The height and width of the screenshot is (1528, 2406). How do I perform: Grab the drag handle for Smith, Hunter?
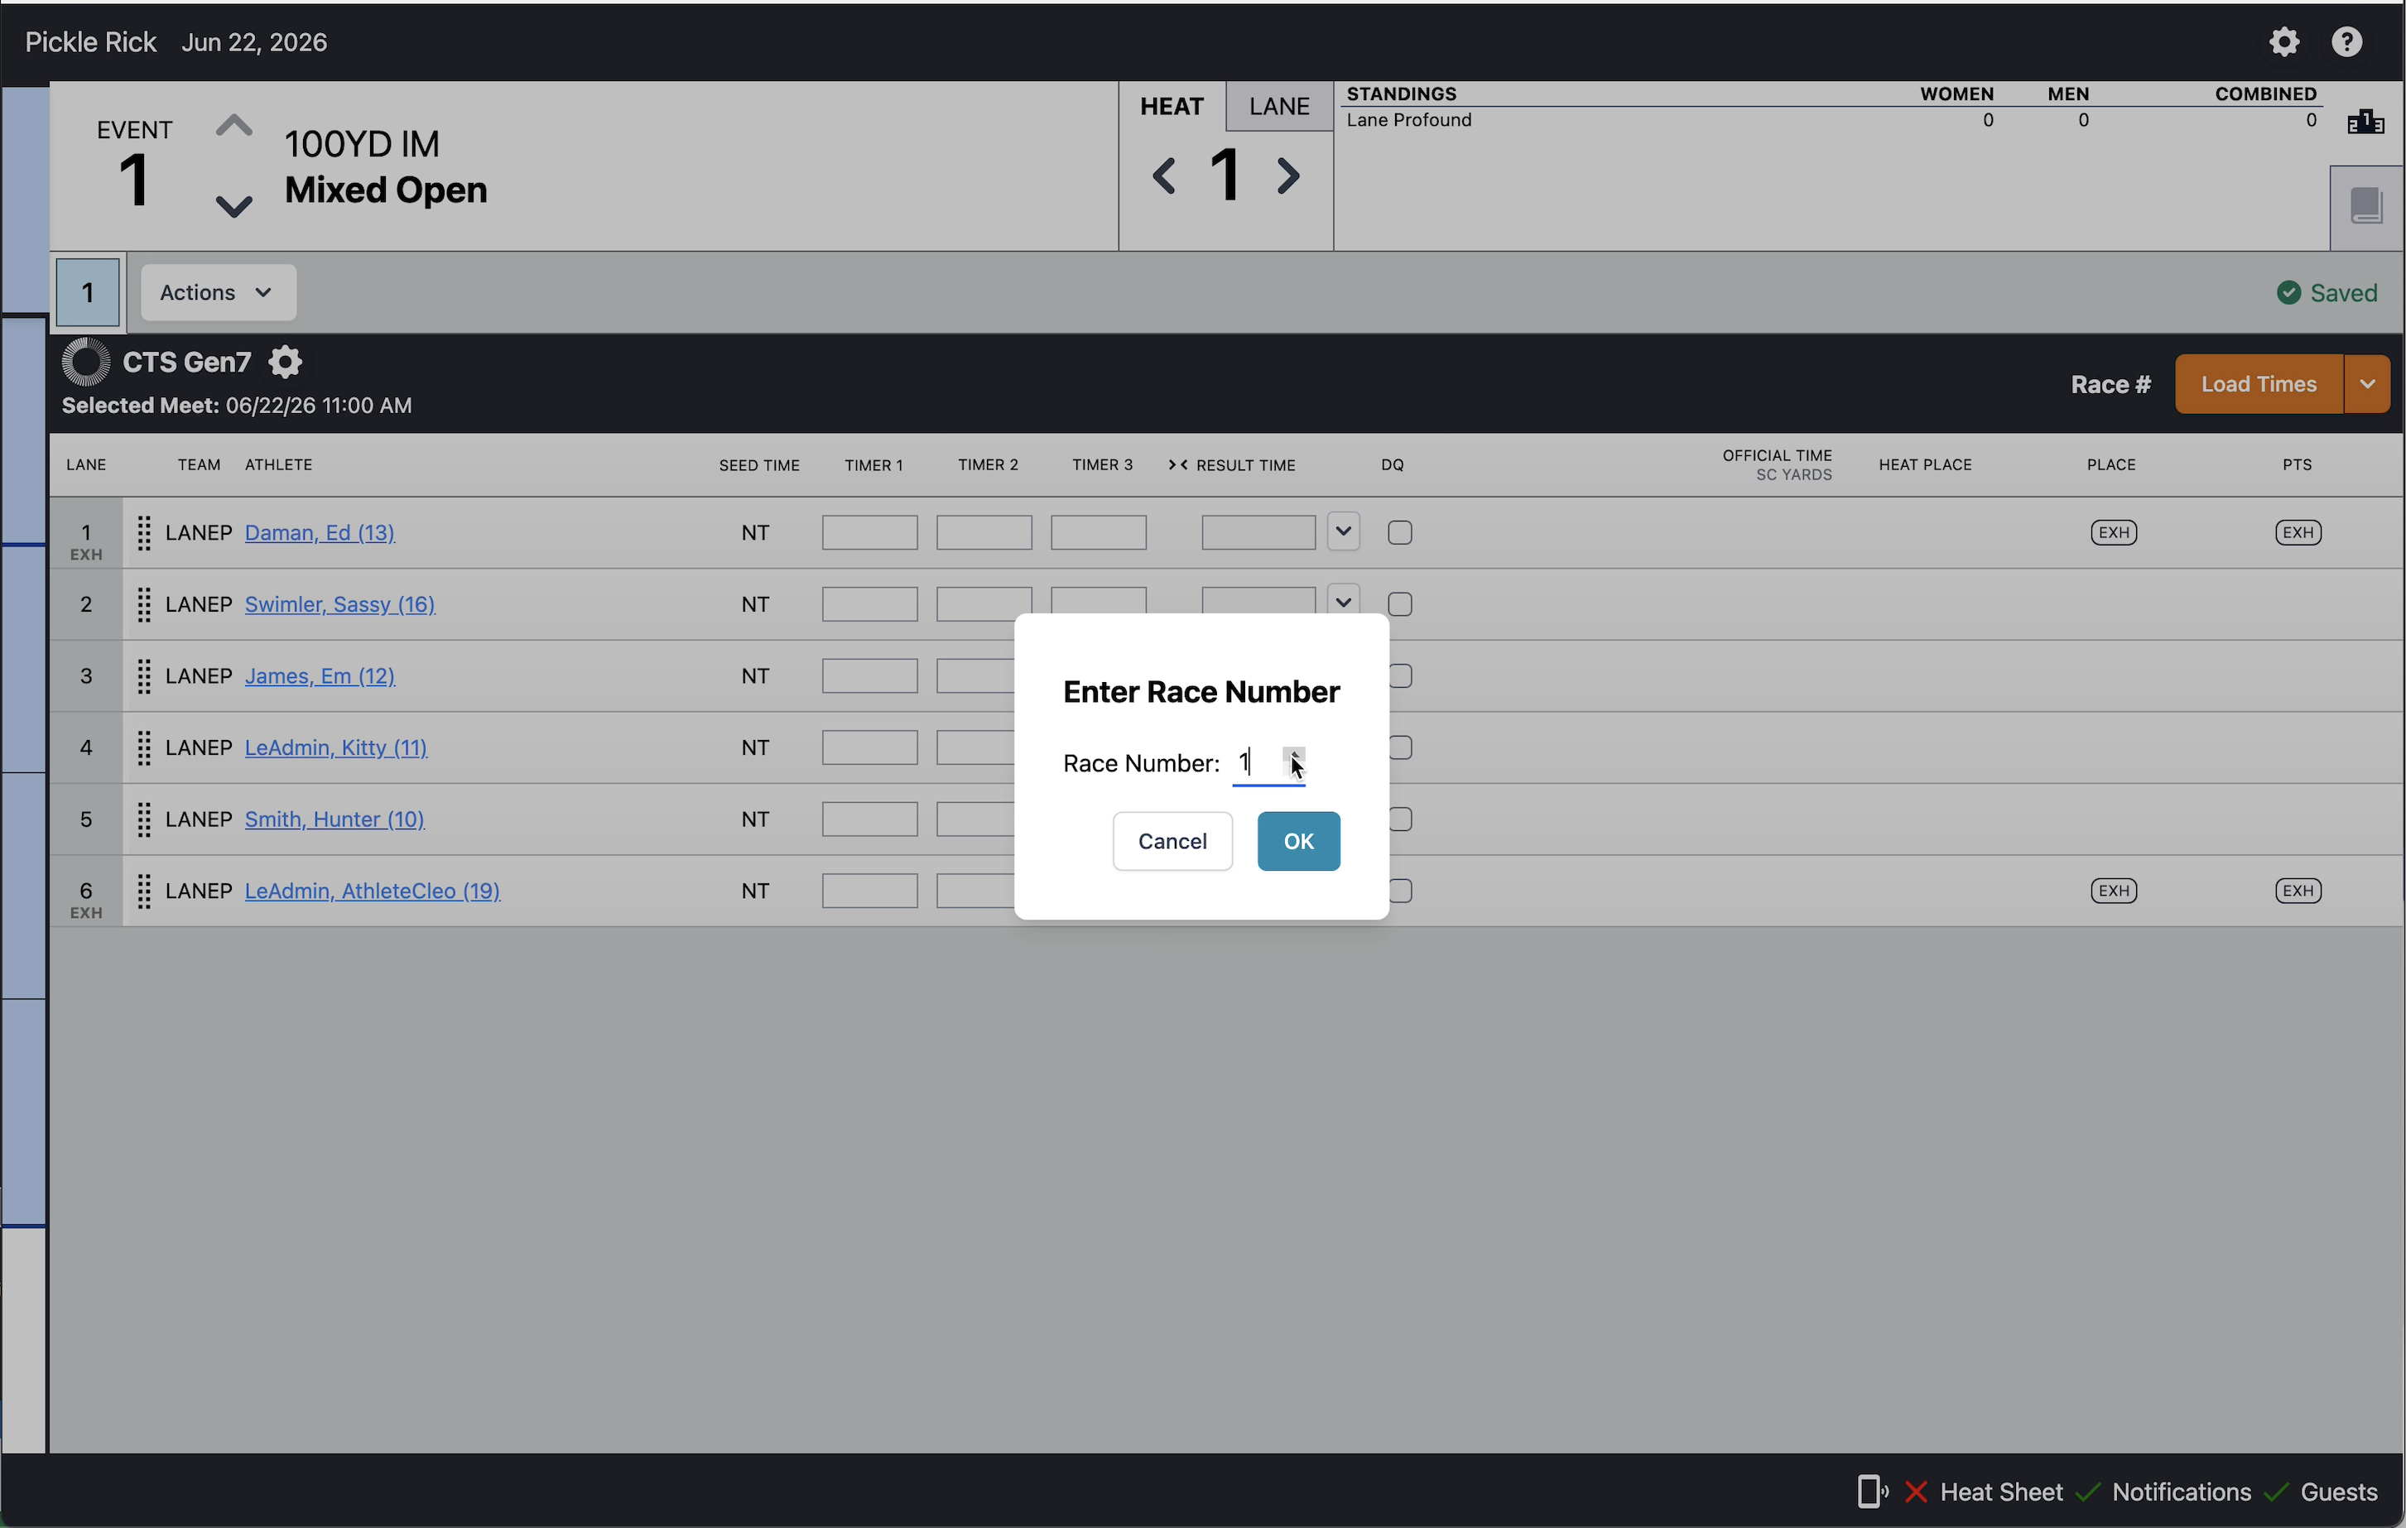pos(144,819)
